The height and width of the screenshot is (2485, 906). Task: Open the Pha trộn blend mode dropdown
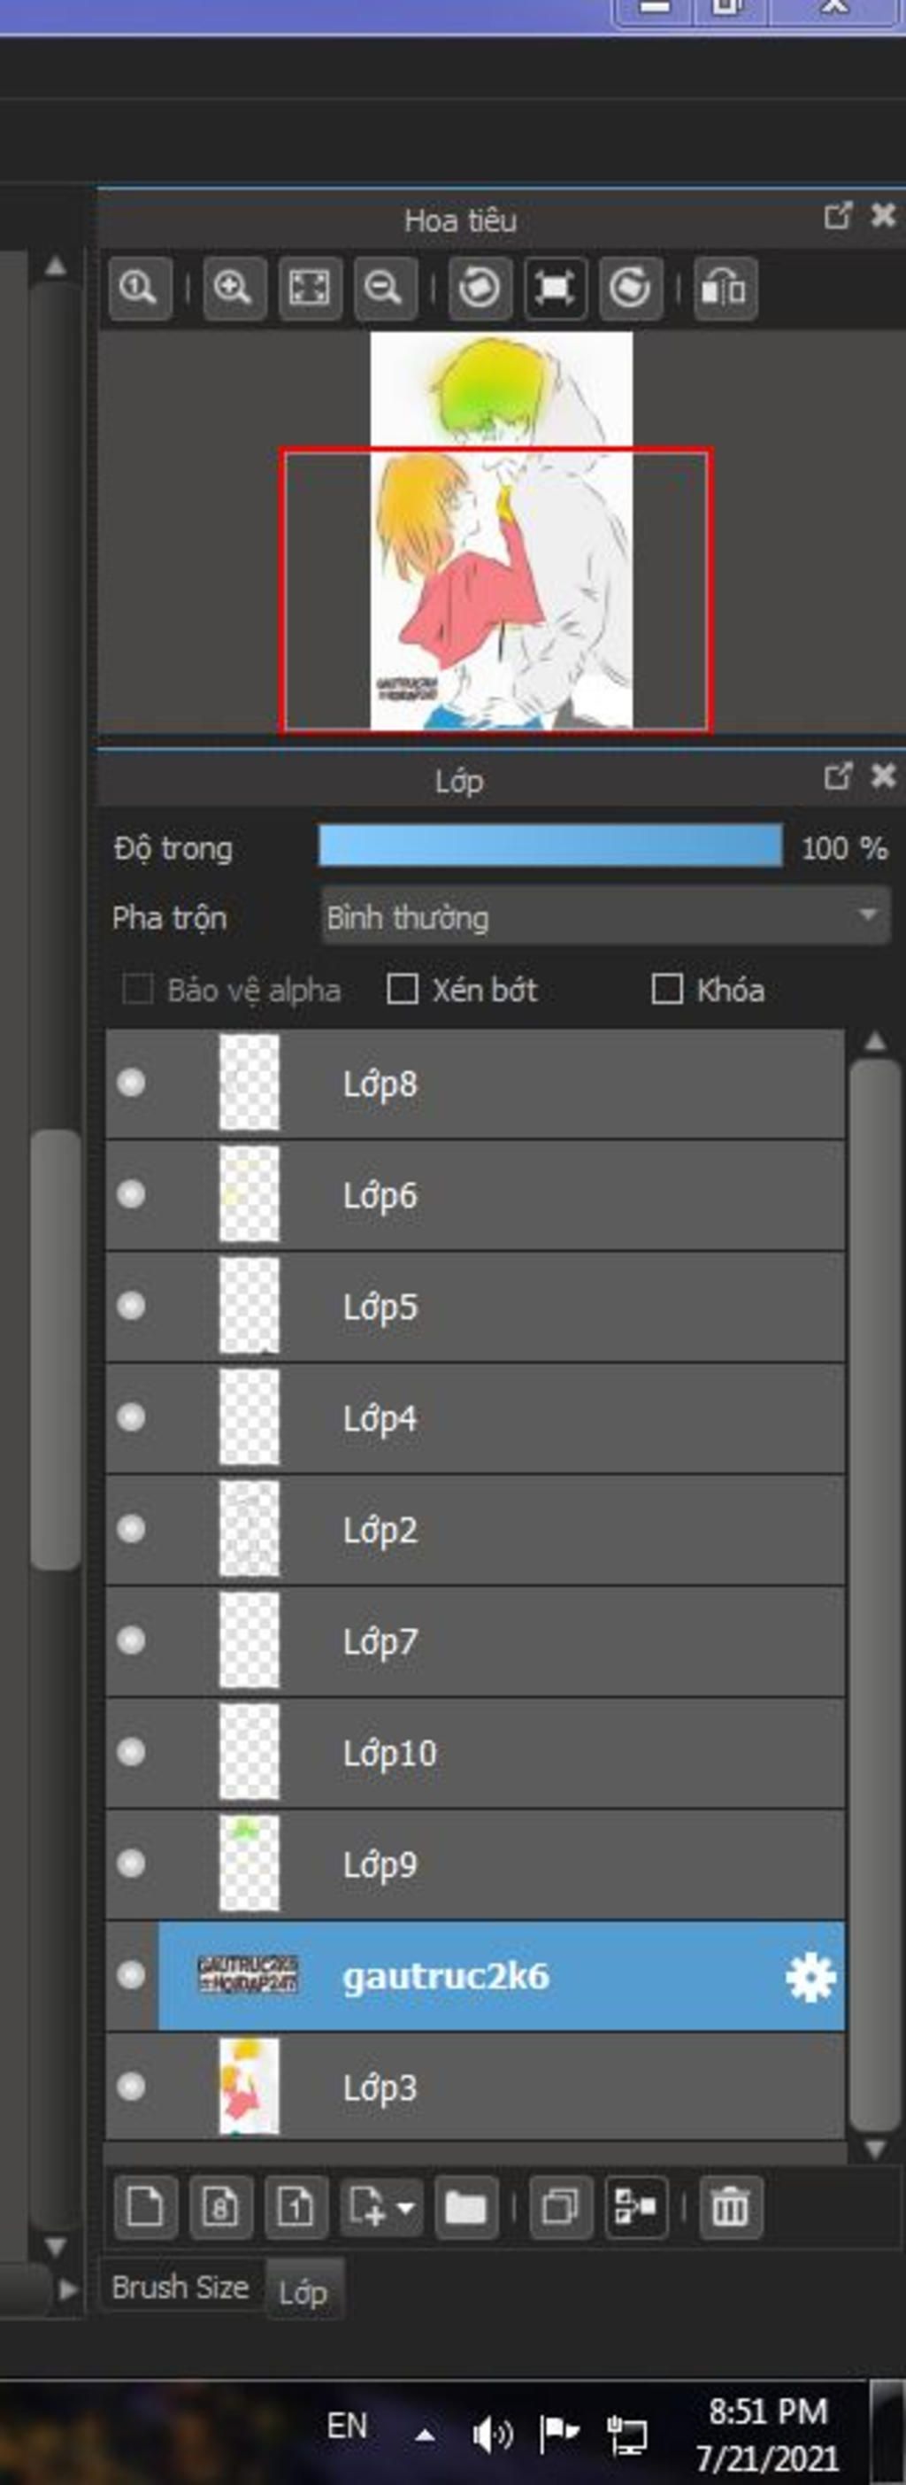[x=605, y=916]
